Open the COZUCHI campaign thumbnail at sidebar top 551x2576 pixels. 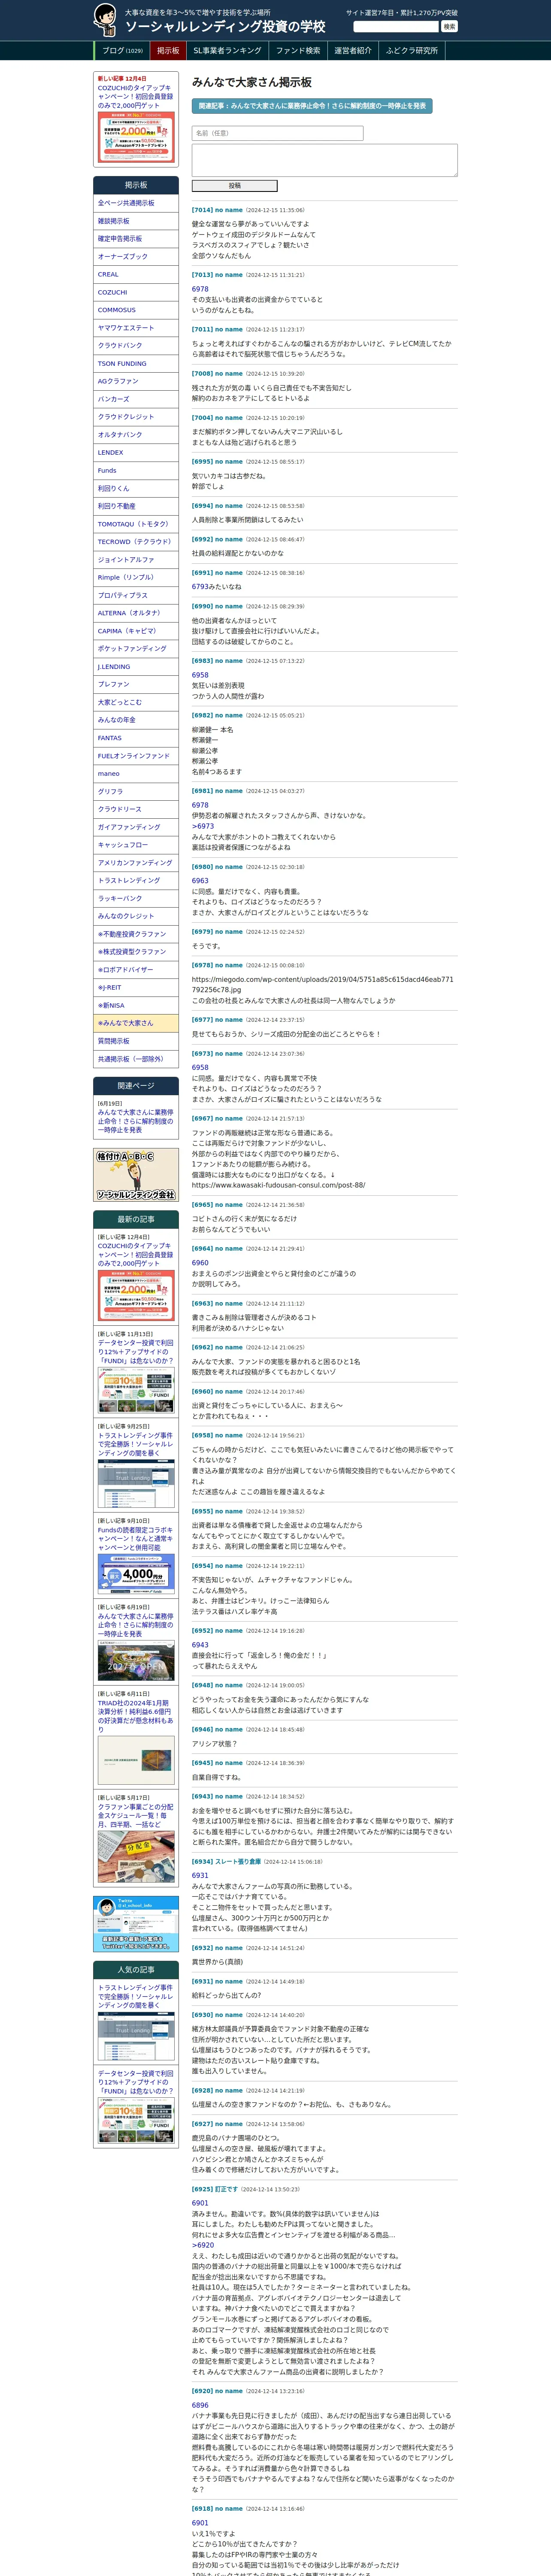136,137
